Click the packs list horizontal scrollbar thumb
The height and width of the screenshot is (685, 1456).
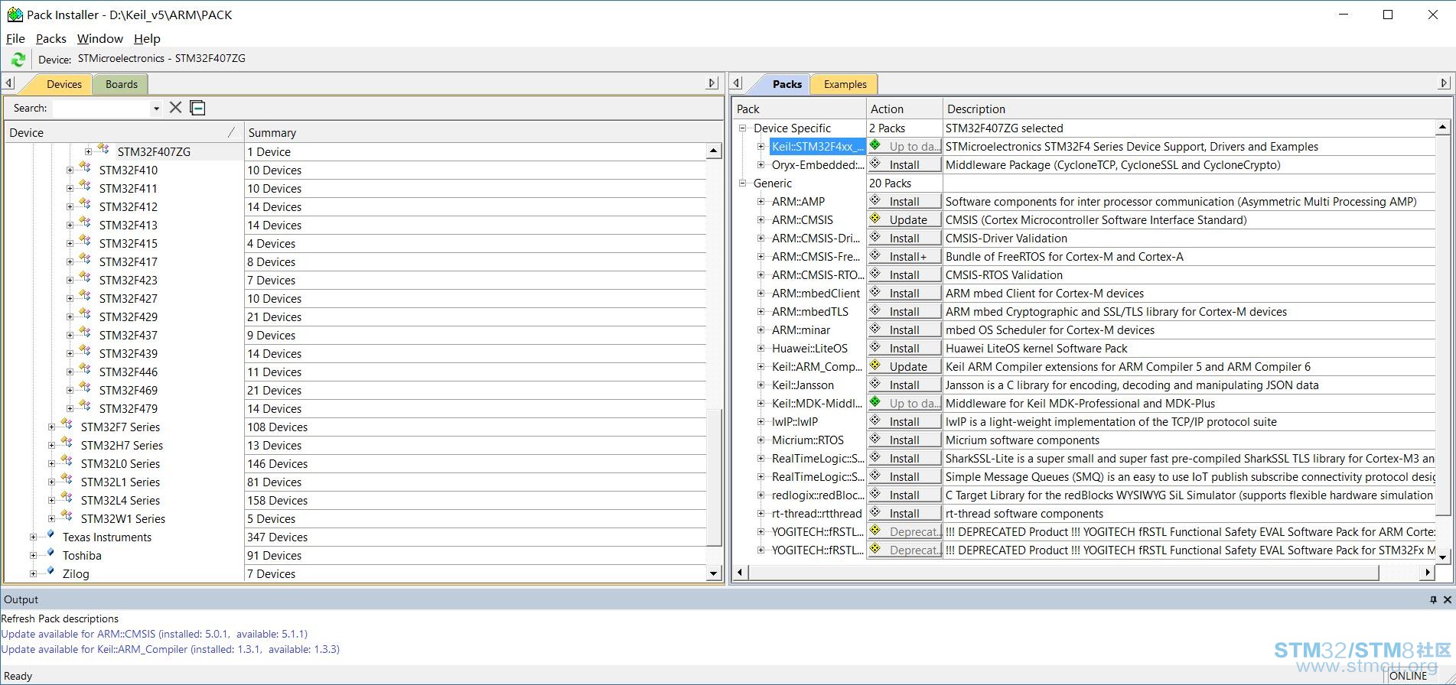[1063, 572]
